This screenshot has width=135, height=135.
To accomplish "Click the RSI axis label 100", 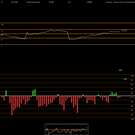I will pos(2,25).
